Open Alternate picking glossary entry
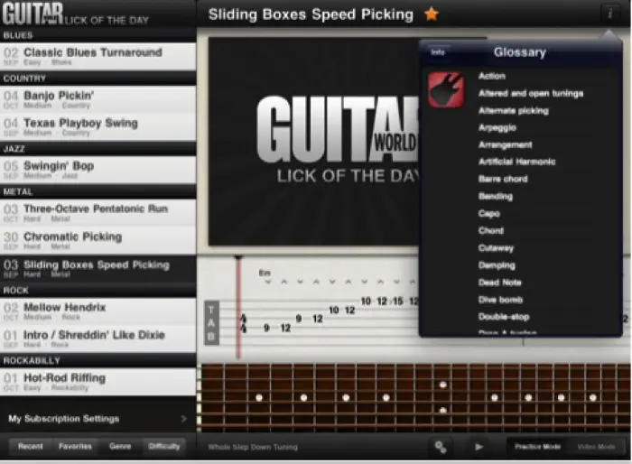The image size is (632, 464). pos(514,110)
